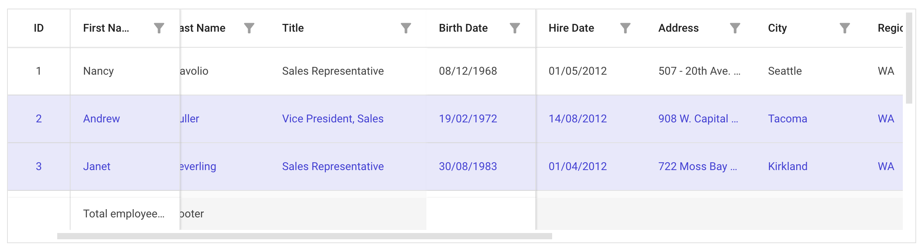Click the Vice President, Sales cell
The image size is (924, 251).
point(333,119)
